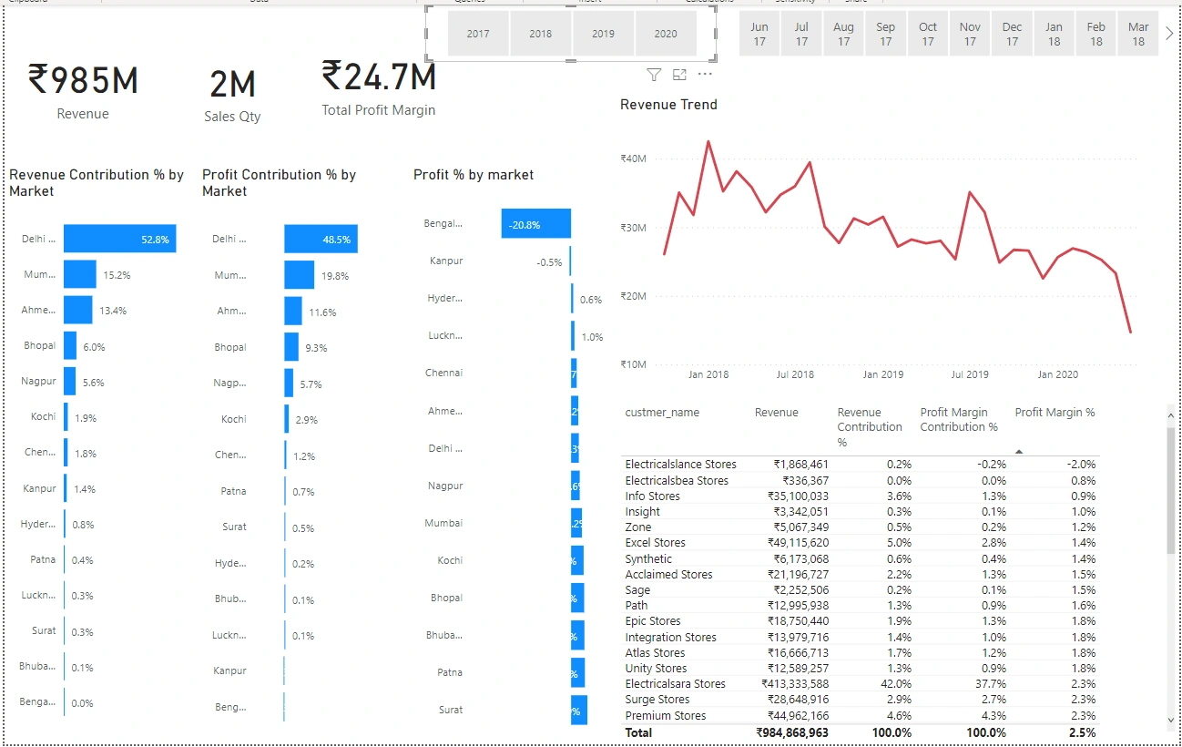This screenshot has height=747, width=1182.
Task: Select the 2017 year slicer button
Action: click(478, 34)
